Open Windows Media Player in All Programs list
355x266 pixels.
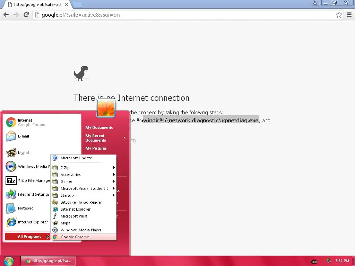83,230
